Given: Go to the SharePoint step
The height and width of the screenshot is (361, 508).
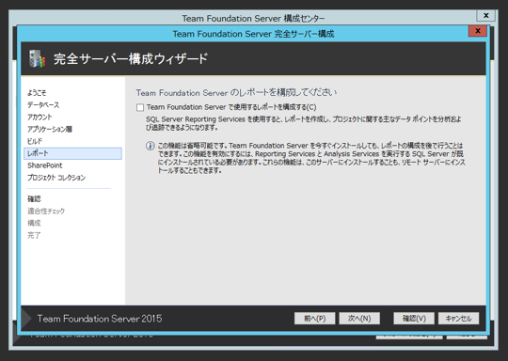Looking at the screenshot, I should click(45, 165).
